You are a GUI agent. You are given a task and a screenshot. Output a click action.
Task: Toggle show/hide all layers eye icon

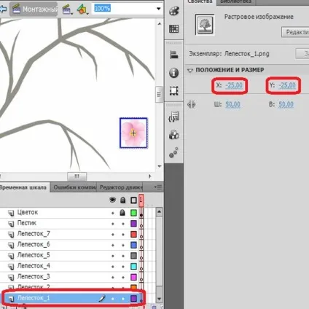[x=112, y=200]
